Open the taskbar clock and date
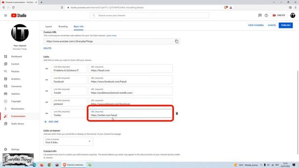 285,165
